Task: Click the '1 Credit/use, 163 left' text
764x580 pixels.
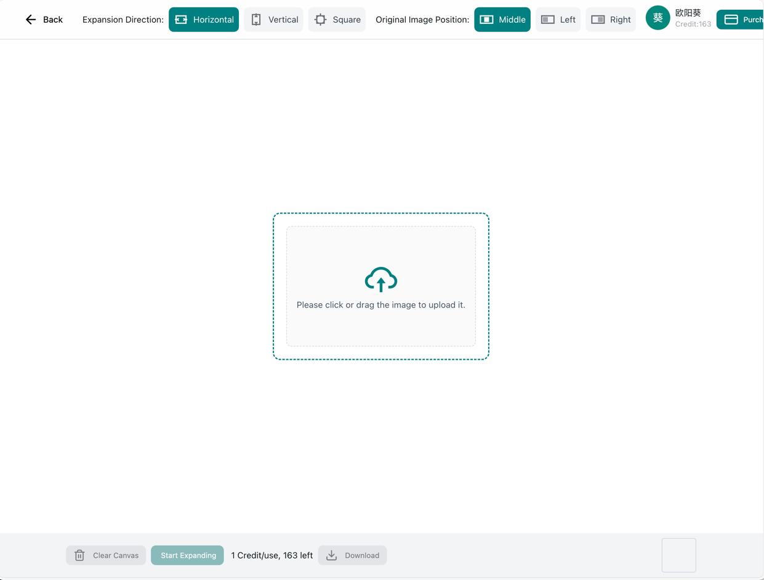Action: click(272, 555)
